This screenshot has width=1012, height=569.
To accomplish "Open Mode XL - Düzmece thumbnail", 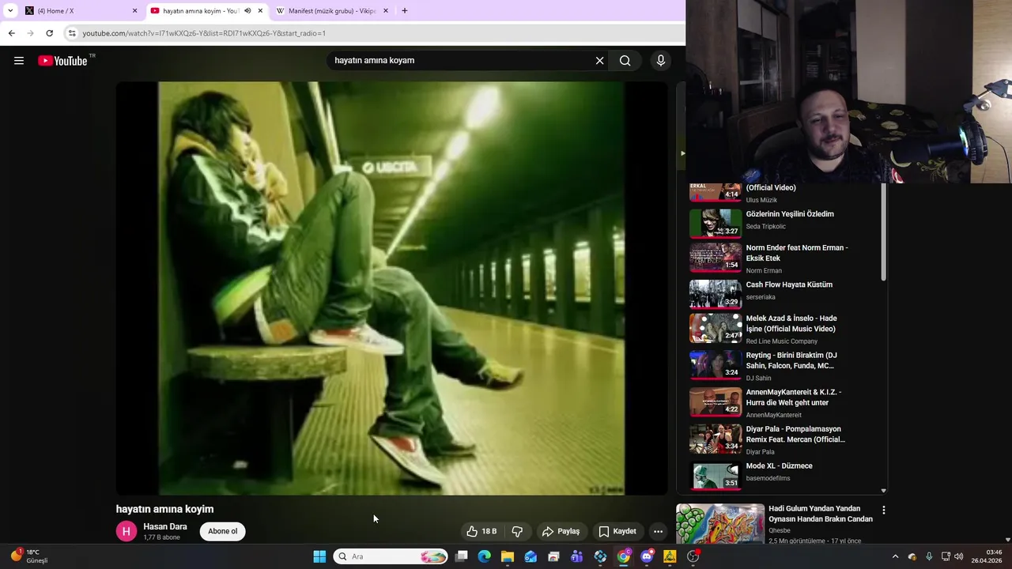I will click(x=716, y=476).
